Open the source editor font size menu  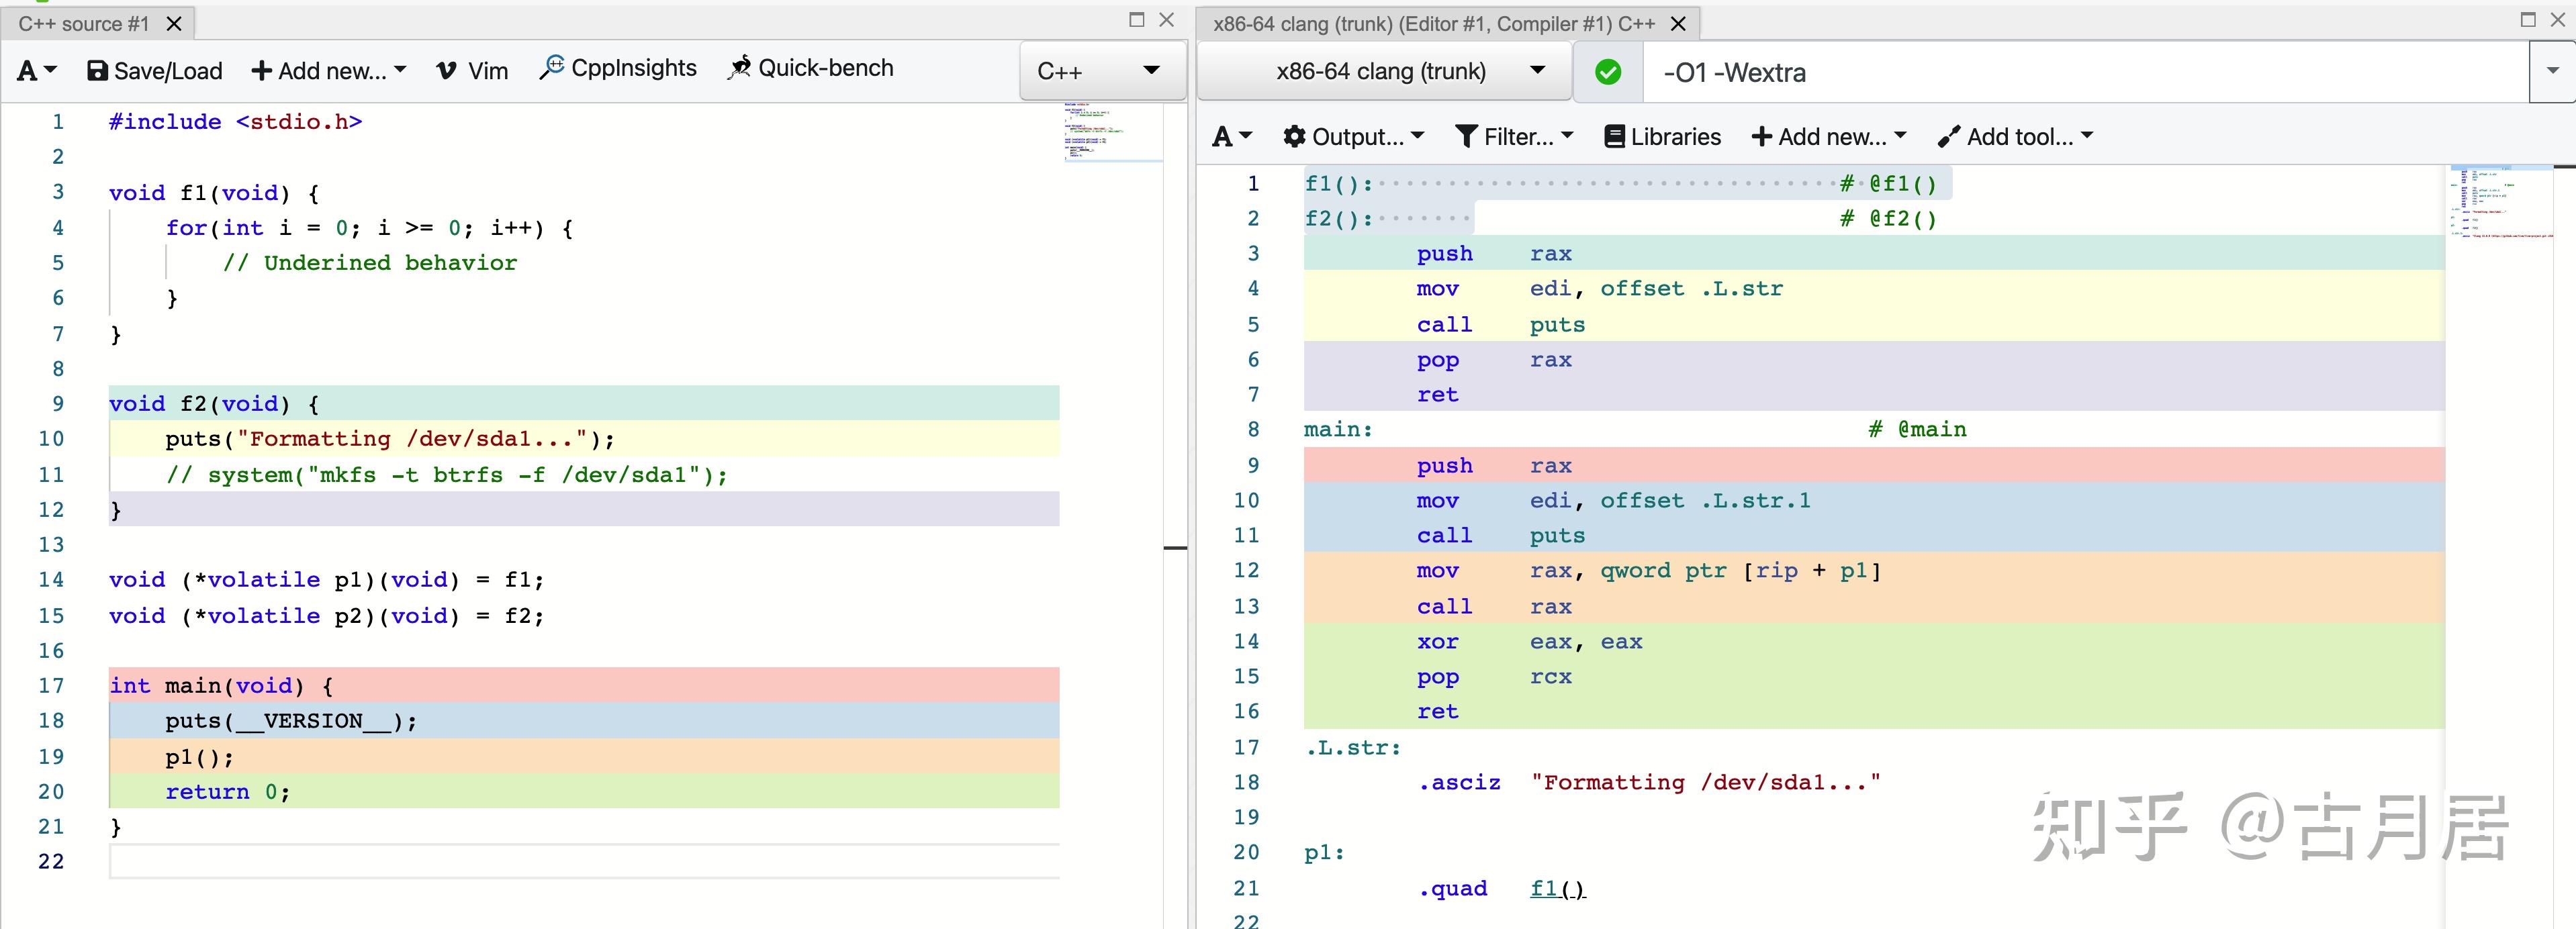point(36,71)
